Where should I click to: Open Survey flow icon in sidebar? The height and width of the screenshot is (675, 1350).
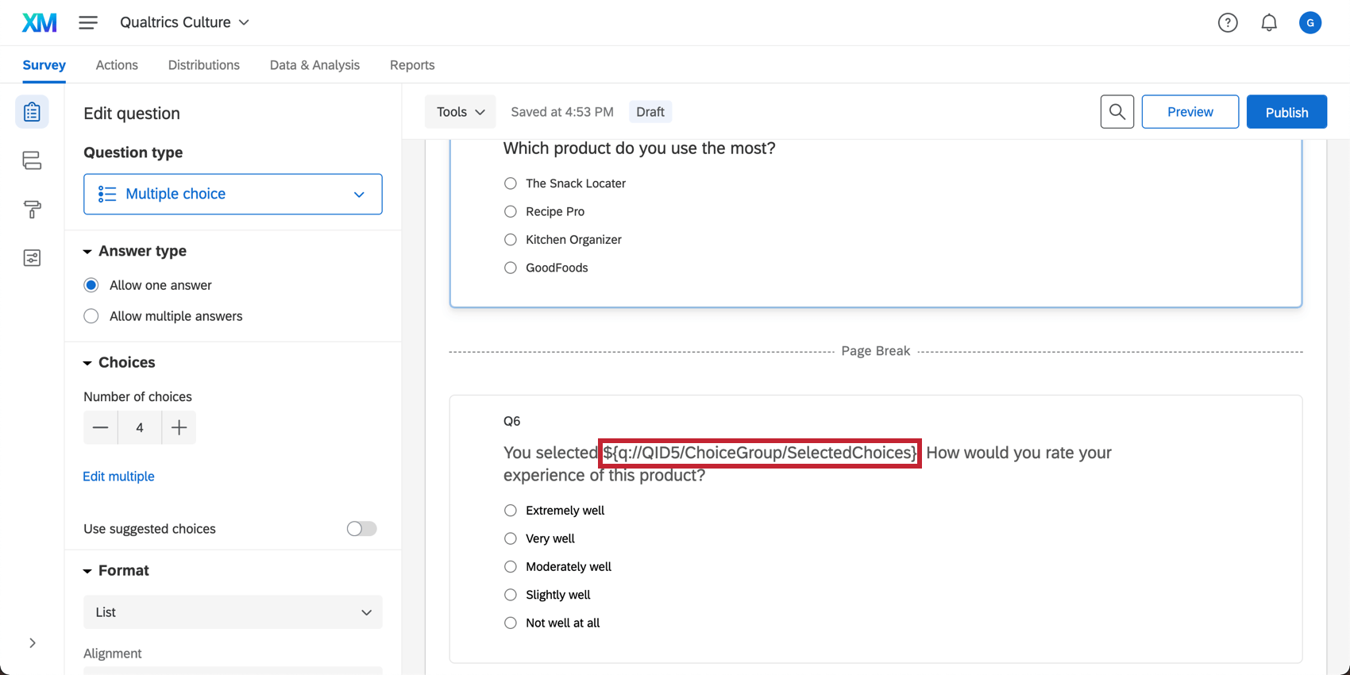click(32, 160)
